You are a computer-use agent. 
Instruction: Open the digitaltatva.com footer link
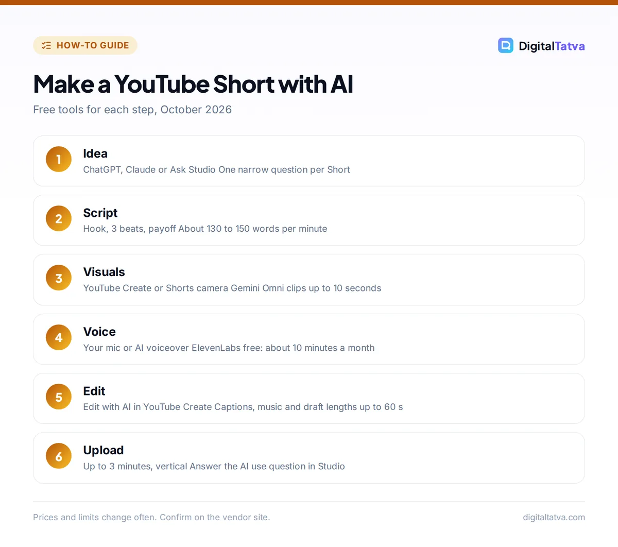554,517
